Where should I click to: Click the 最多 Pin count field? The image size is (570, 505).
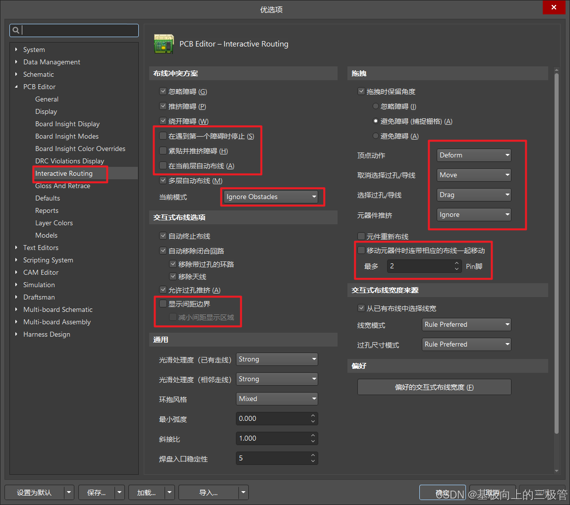click(424, 266)
